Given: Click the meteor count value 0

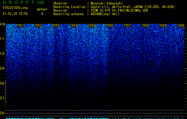Looking at the screenshot, I should (42, 14).
